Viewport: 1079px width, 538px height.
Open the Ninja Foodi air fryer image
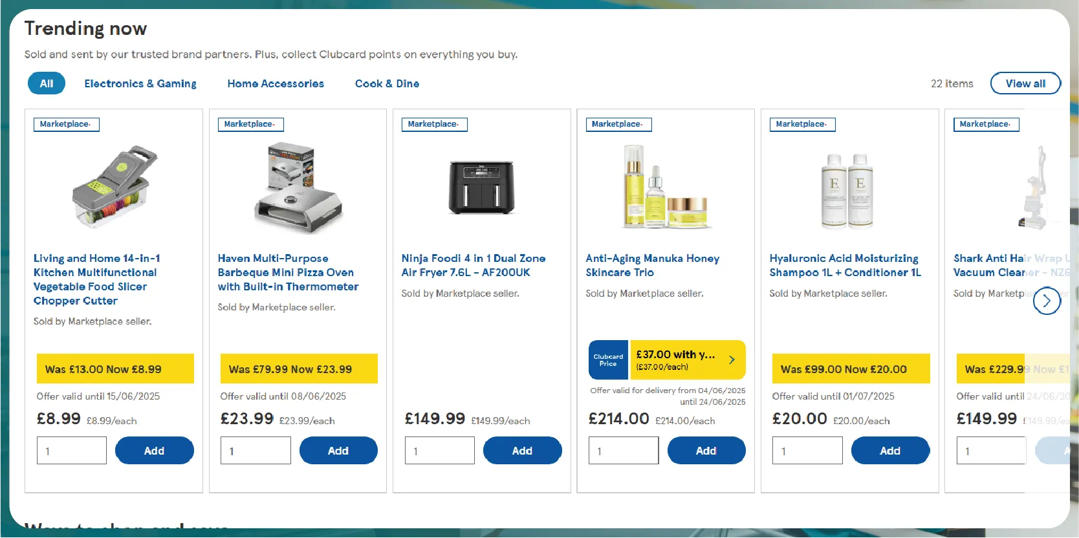click(x=481, y=187)
